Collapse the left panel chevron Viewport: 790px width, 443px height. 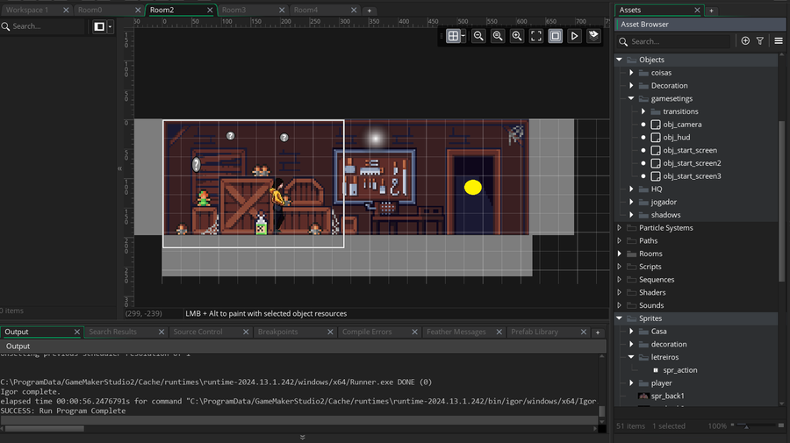(119, 168)
